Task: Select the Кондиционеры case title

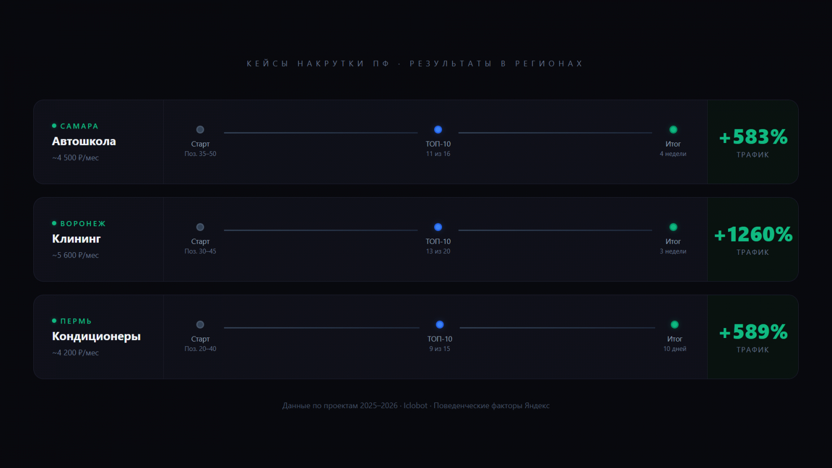Action: (96, 336)
